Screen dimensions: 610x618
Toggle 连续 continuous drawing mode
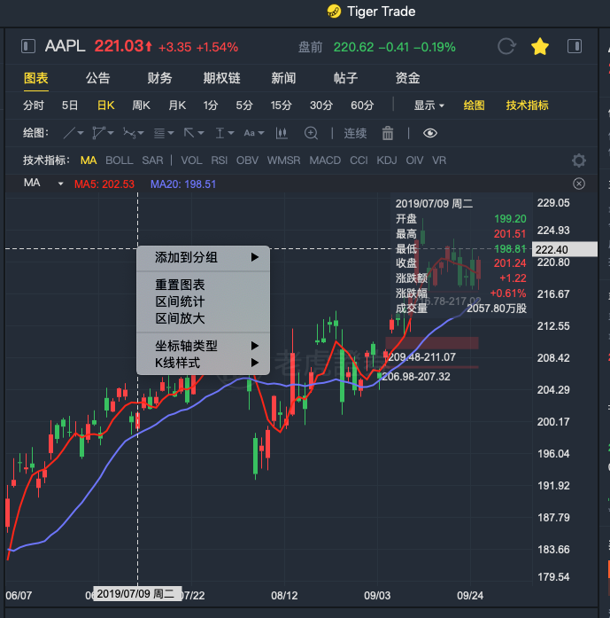355,133
